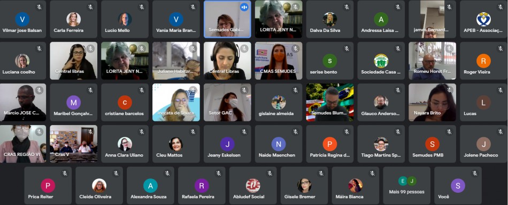The height and width of the screenshot is (205, 508).
Task: Click the name text 'Roger Vieira'
Action: [477, 72]
